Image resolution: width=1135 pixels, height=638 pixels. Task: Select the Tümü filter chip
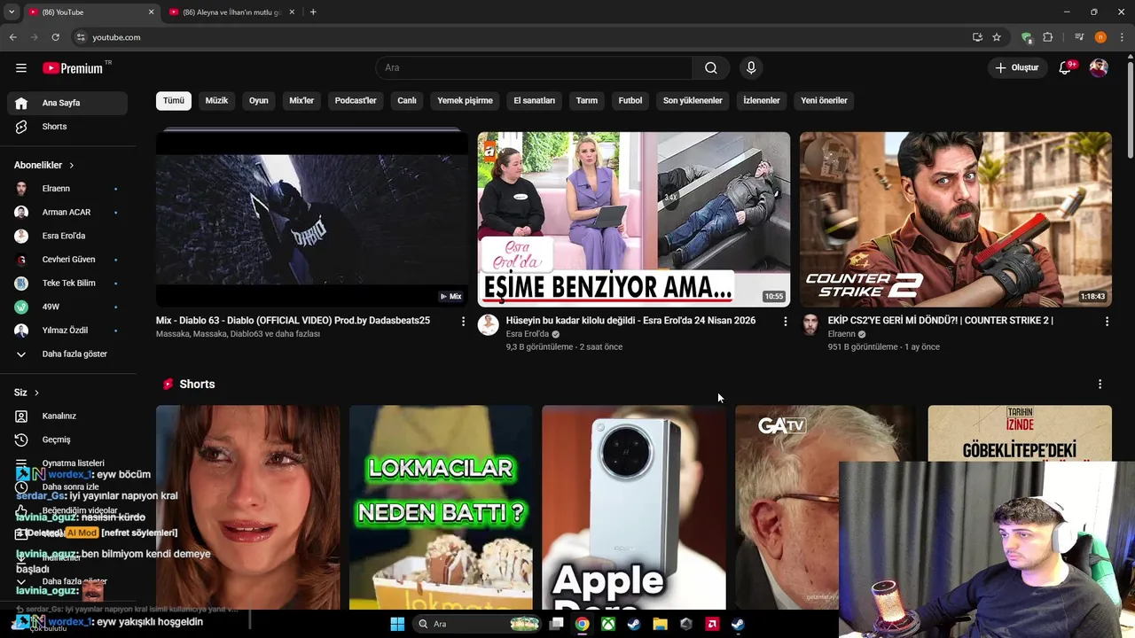(174, 101)
